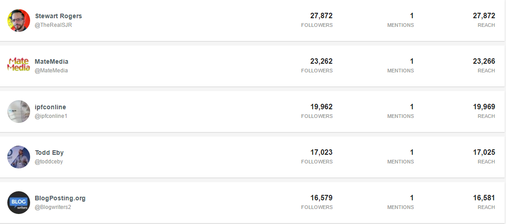Click the @ipfconline1 handle

point(51,116)
